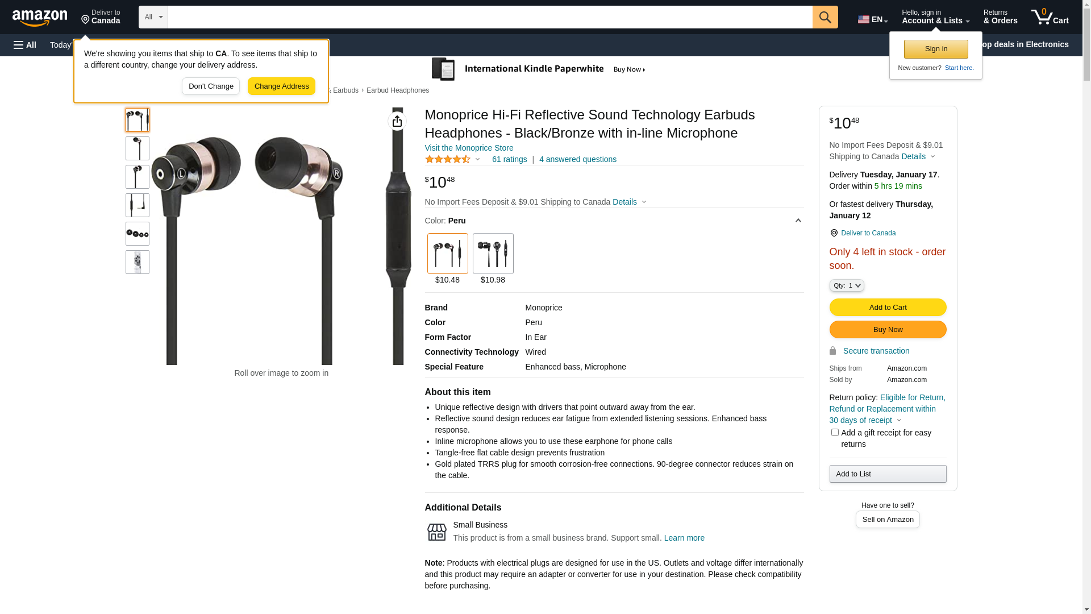Click the Deliver to Canada location icon
Screen dimensions: 1091x614
click(x=834, y=233)
